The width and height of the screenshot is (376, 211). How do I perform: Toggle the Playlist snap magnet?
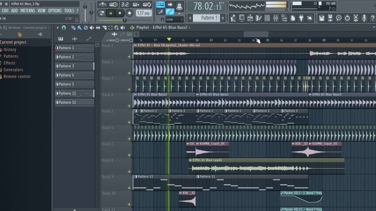pos(64,28)
